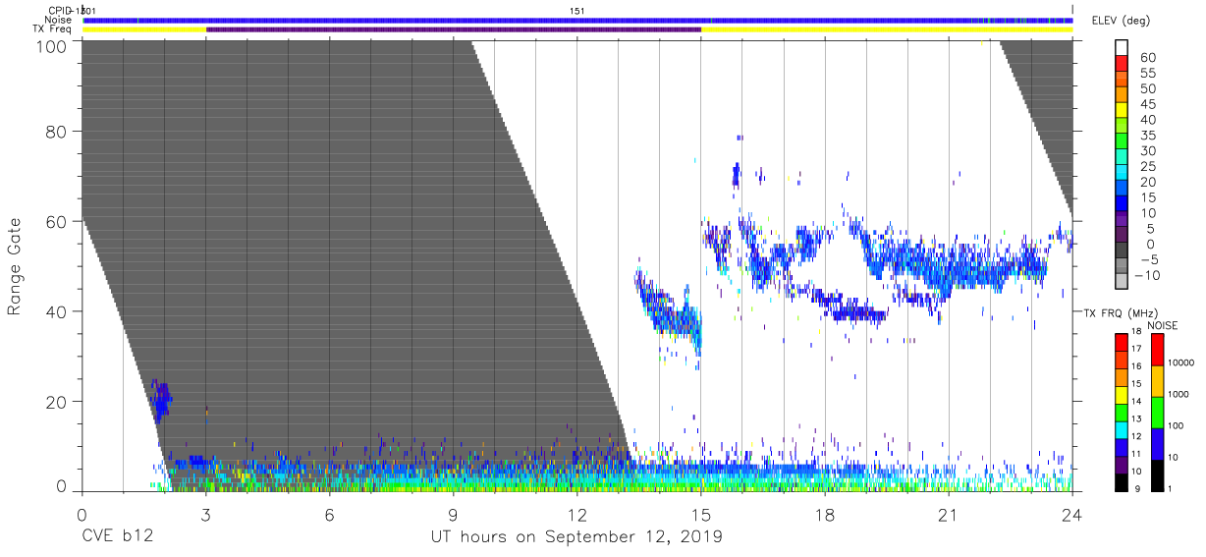Click the "100" tick on the Range Gate axis
The width and height of the screenshot is (1206, 557).
(52, 46)
